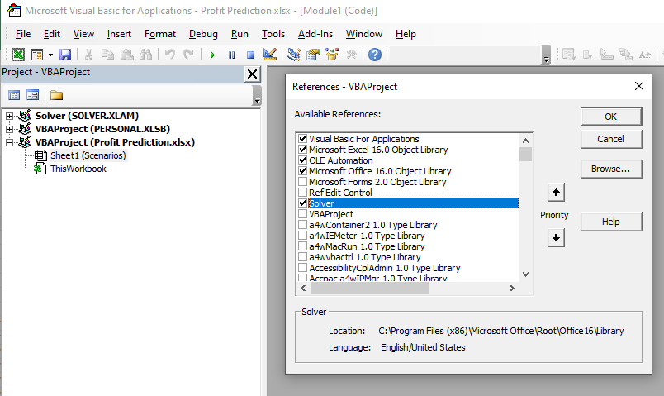This screenshot has width=664, height=396.
Task: Click OK in References dialog
Action: click(x=610, y=117)
